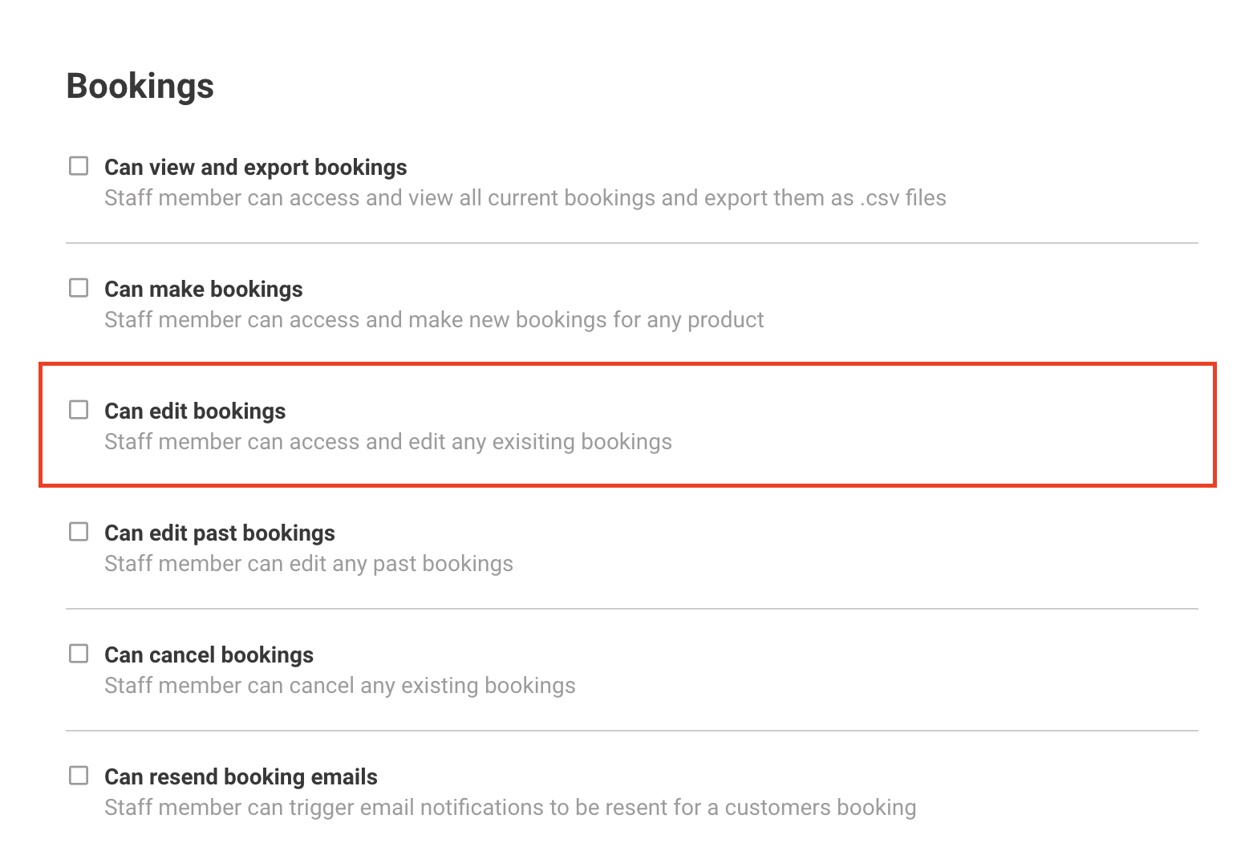Viewport: 1253px width, 847px height.
Task: Select the 'Can make bookings' label text
Action: pyautogui.click(x=203, y=289)
